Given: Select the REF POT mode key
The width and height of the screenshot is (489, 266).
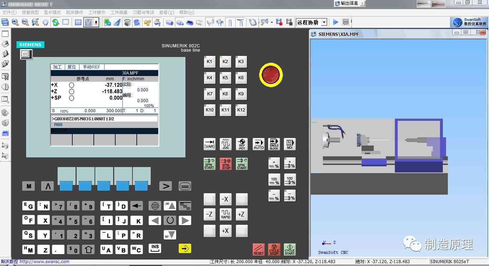Looking at the screenshot, I should [x=242, y=144].
